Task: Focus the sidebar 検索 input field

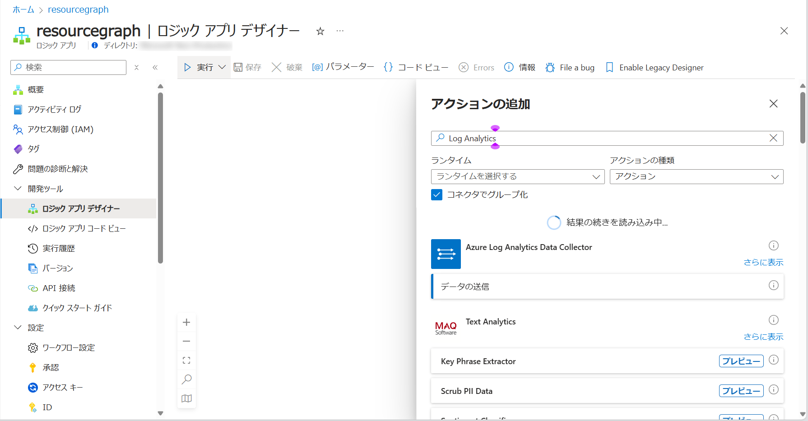Action: tap(68, 67)
